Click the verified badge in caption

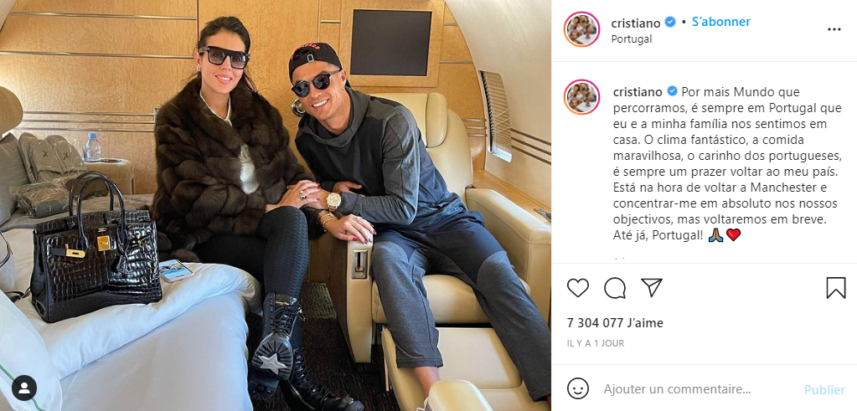pyautogui.click(x=672, y=91)
